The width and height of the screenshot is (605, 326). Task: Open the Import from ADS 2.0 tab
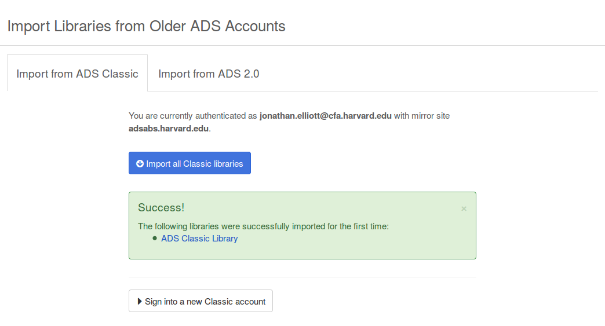(209, 73)
